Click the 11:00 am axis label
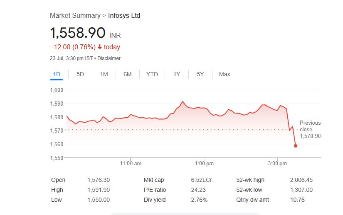343x215 pixels. pyautogui.click(x=131, y=164)
